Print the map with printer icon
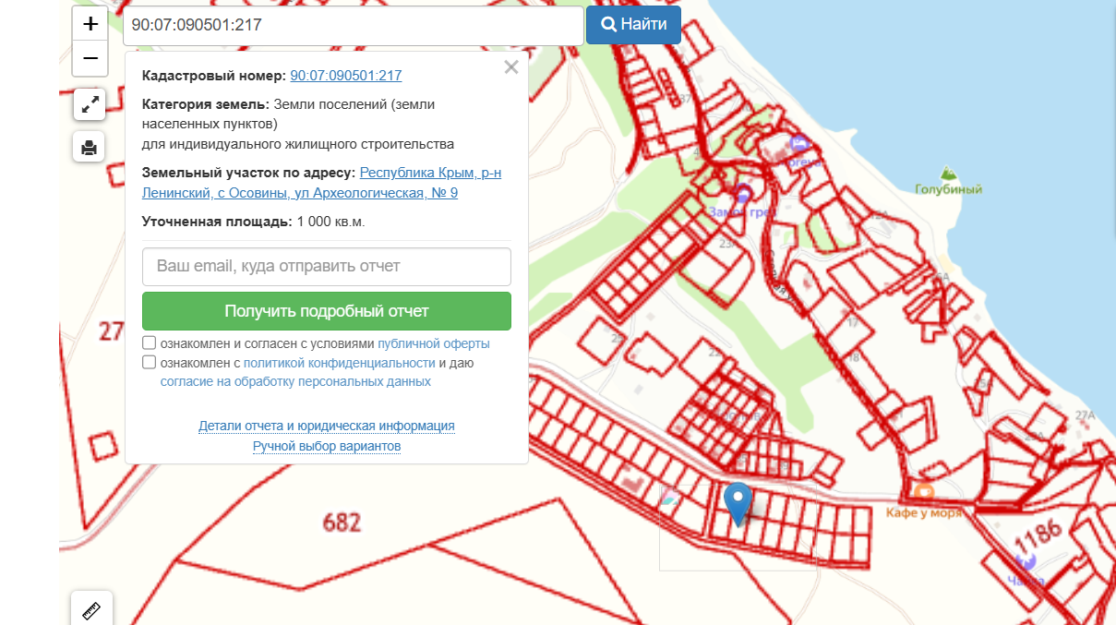1116x625 pixels. [x=90, y=147]
